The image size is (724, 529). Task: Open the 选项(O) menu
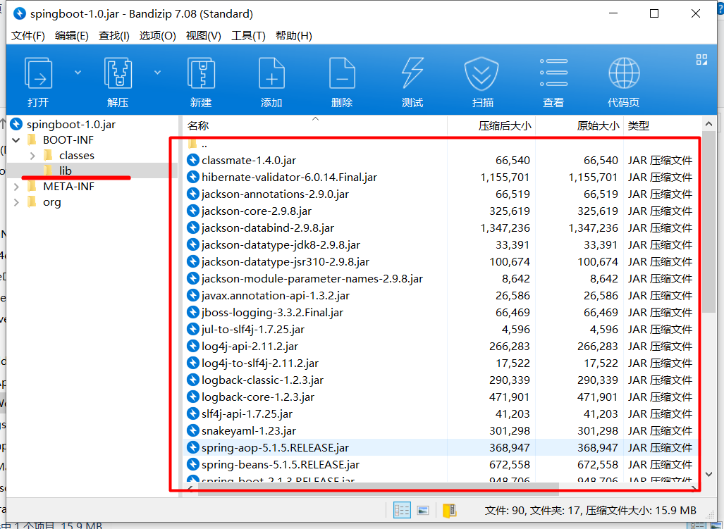pos(157,35)
